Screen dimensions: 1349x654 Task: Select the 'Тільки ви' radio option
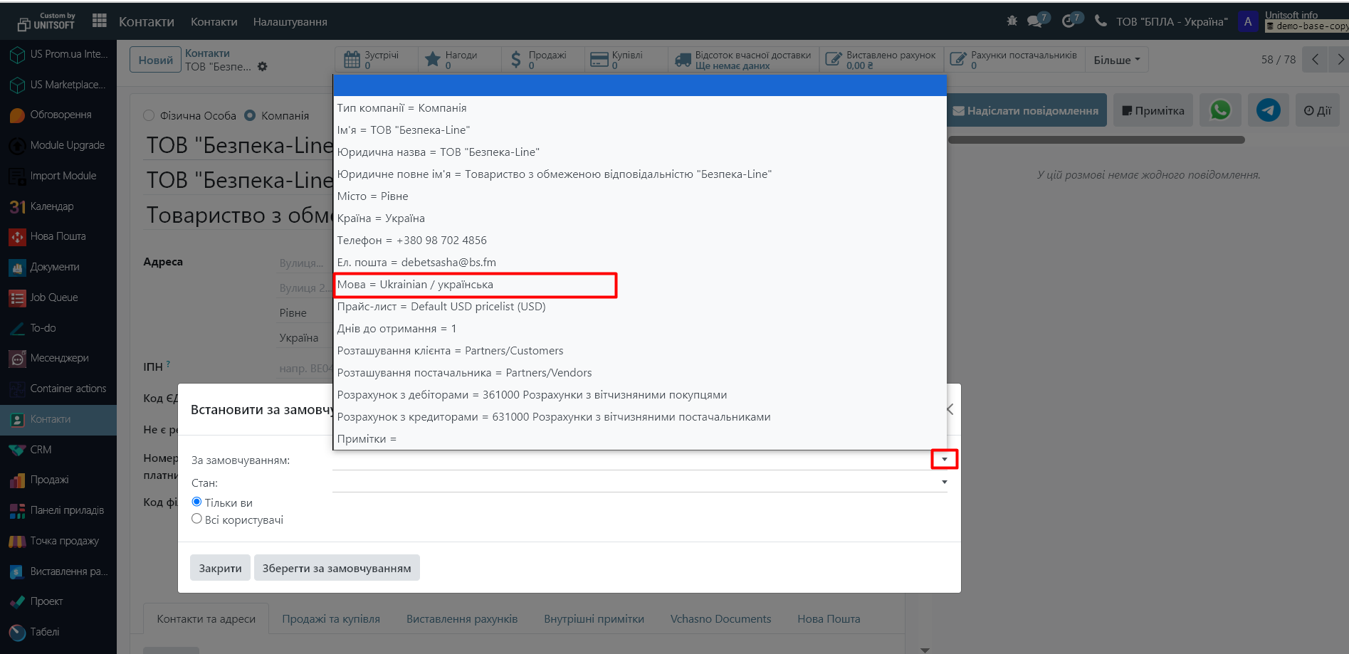(x=197, y=502)
